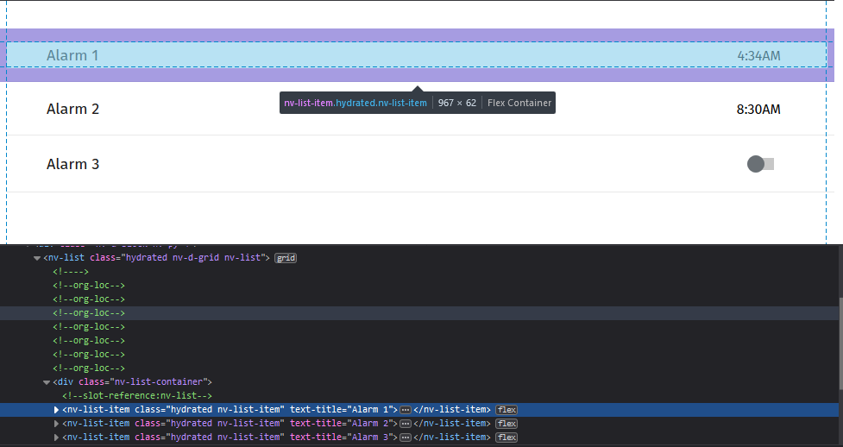The height and width of the screenshot is (447, 843).
Task: Click class attribute value nv-list-container
Action: click(x=158, y=382)
